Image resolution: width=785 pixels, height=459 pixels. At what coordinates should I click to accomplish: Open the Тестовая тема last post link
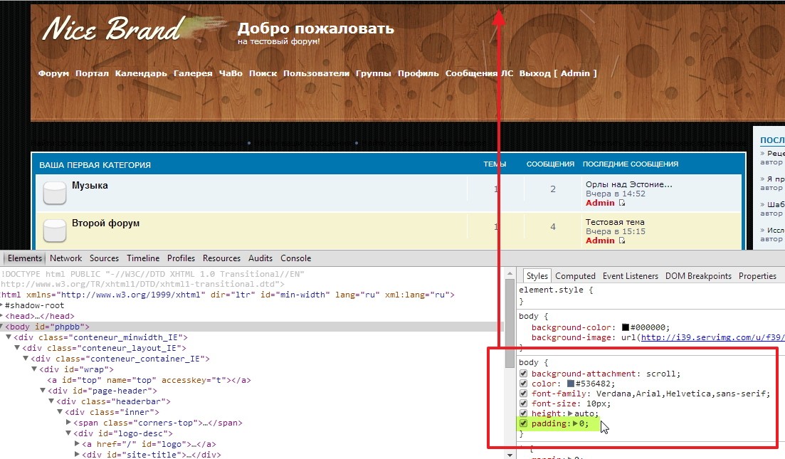(615, 222)
